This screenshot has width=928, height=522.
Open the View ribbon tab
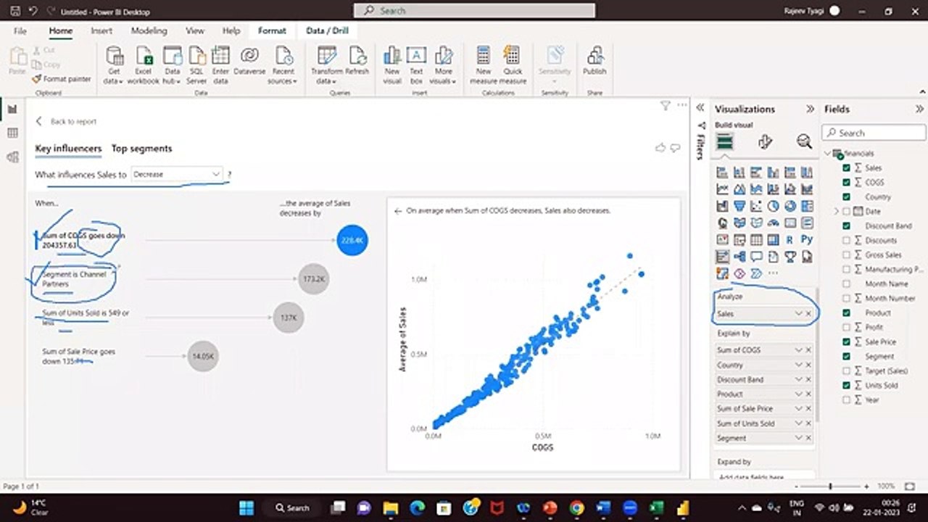(195, 31)
